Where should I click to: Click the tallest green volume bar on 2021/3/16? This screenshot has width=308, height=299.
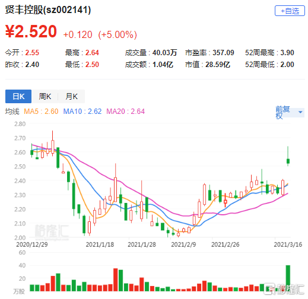288,278
